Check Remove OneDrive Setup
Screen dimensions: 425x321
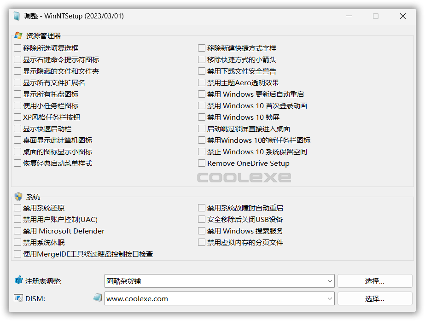(201, 163)
